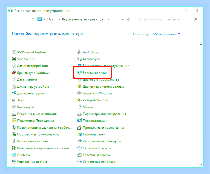Open Устранение неполадок link
Screen dimensions: 210x174
(x=100, y=162)
